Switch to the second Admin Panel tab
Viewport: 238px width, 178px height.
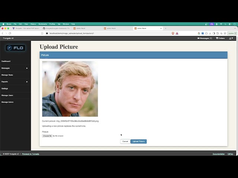(x=118, y=28)
